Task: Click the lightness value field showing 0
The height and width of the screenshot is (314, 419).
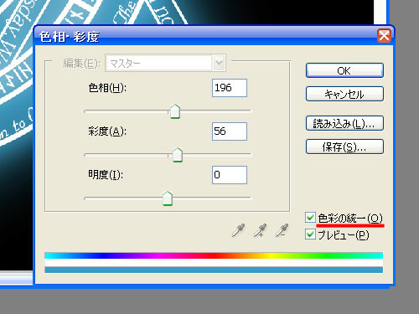Action: click(230, 175)
